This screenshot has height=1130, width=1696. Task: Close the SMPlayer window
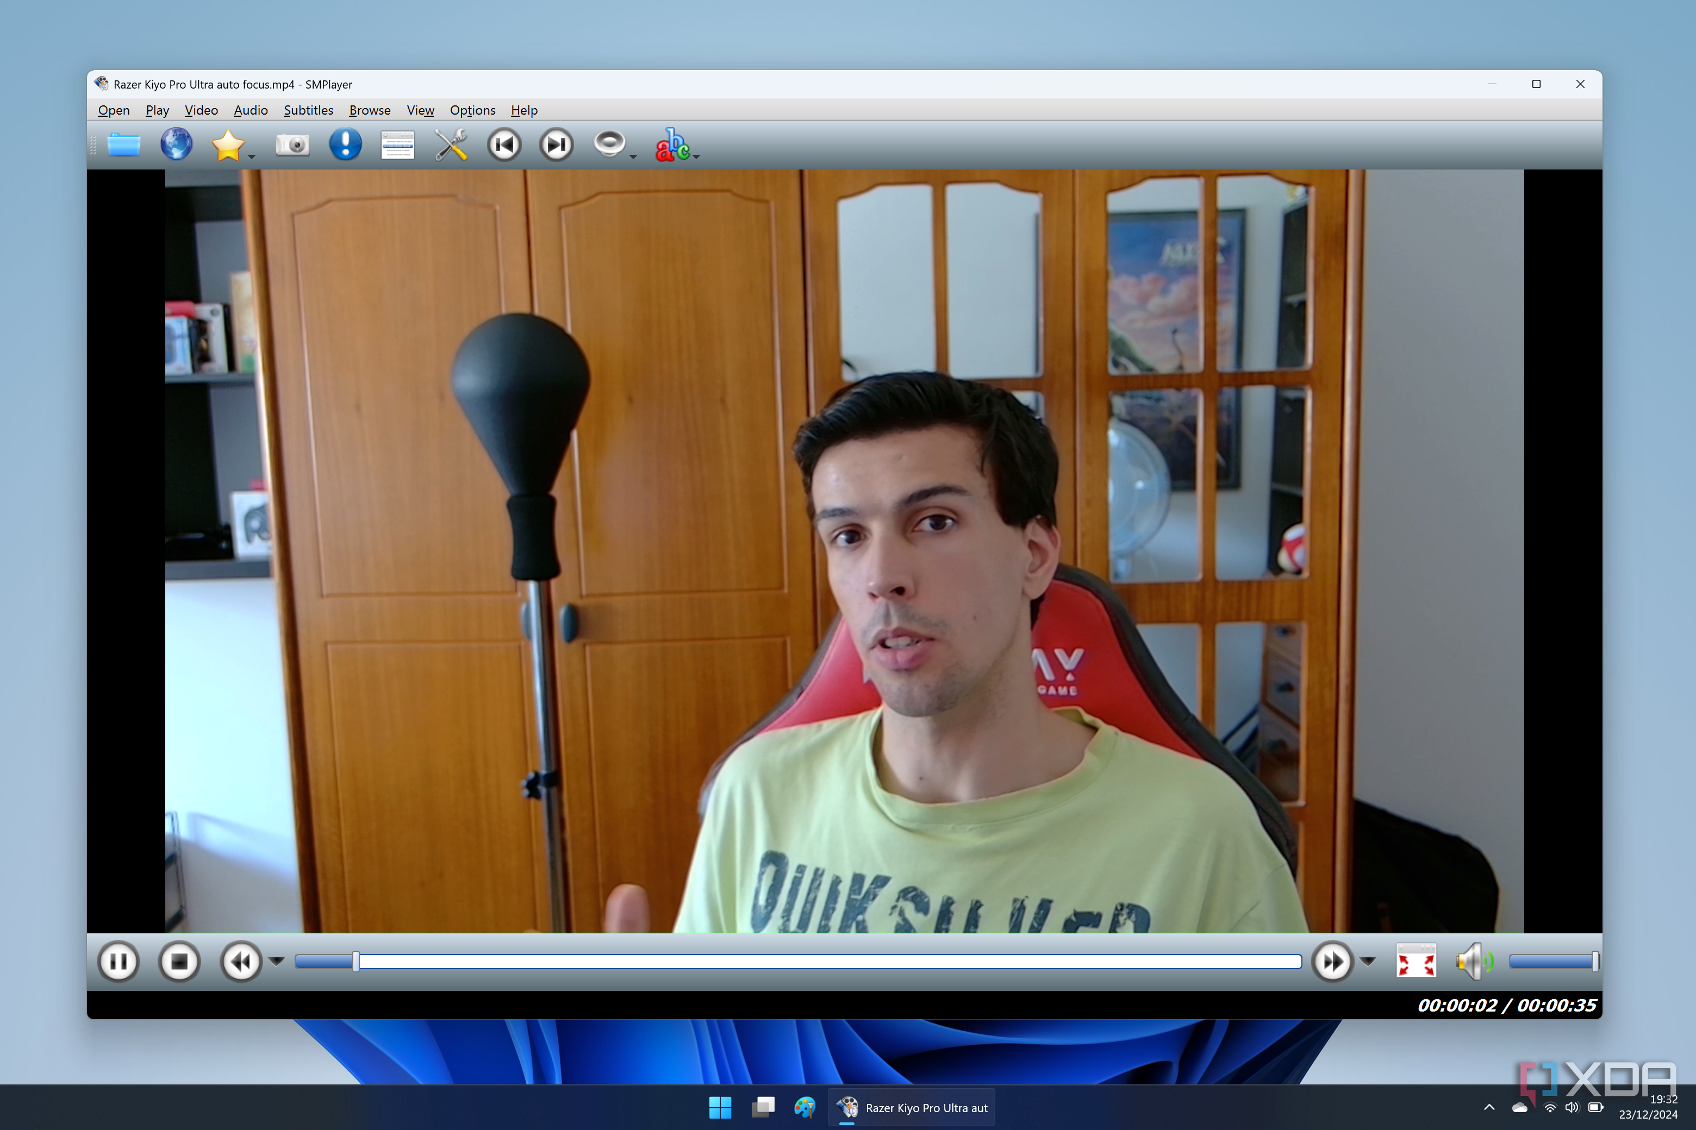pos(1580,84)
